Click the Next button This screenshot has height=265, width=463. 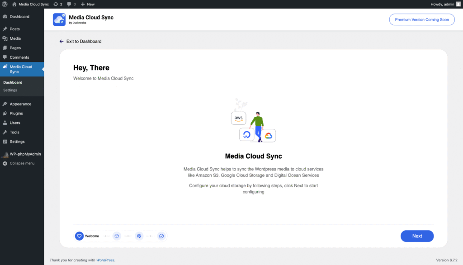[417, 236]
